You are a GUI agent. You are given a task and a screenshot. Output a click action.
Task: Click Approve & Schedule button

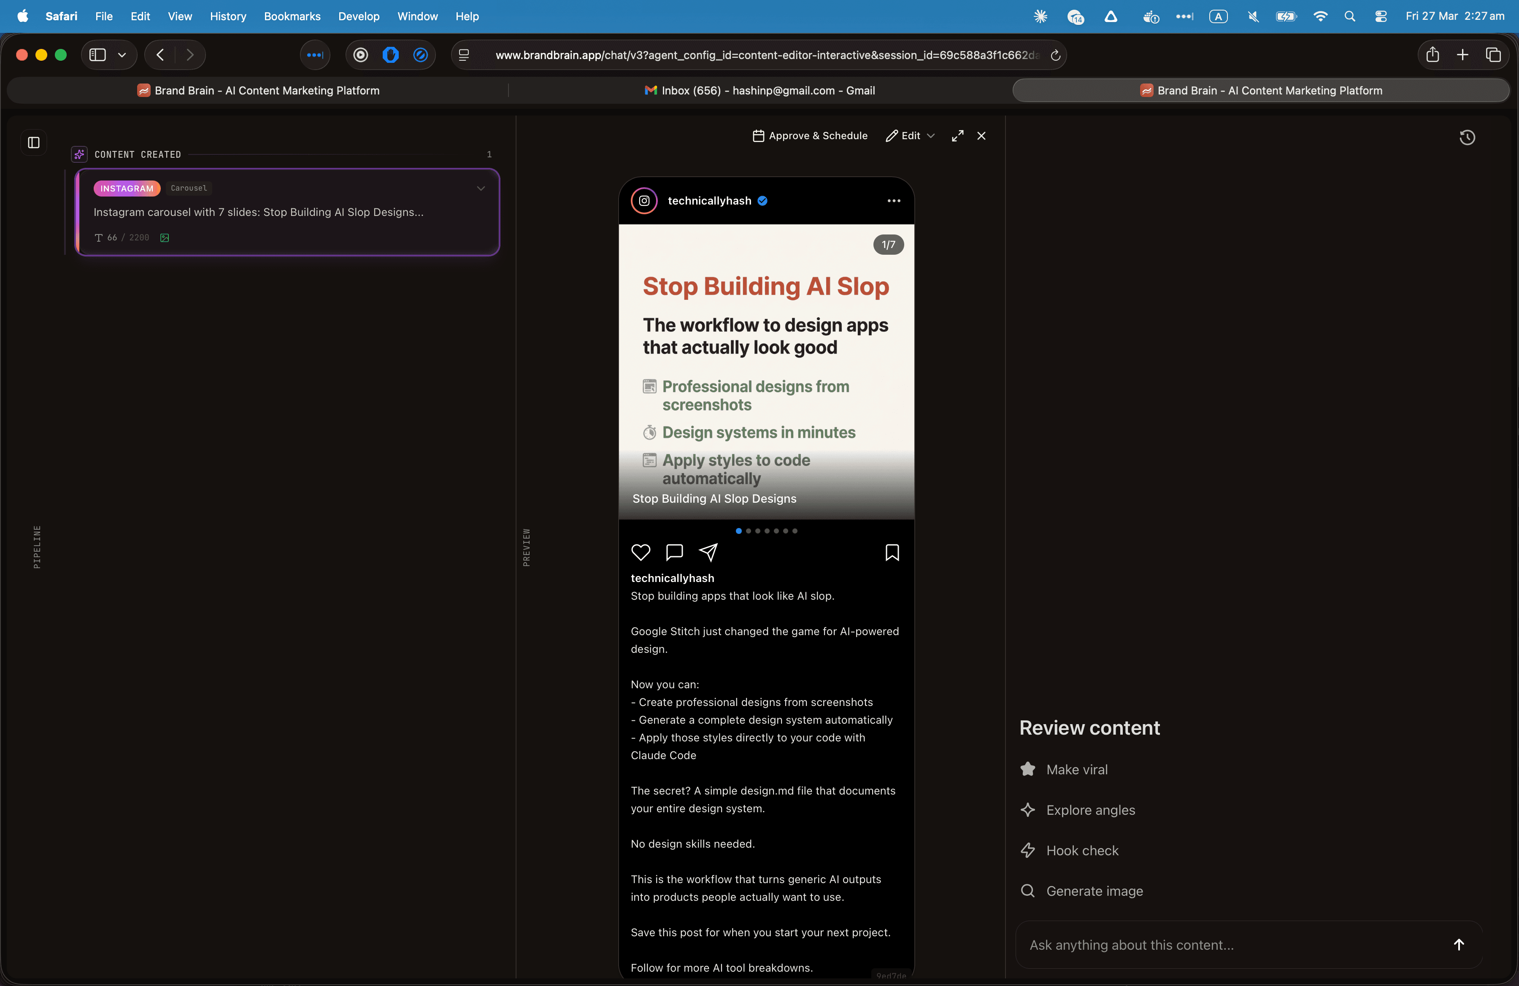tap(810, 136)
